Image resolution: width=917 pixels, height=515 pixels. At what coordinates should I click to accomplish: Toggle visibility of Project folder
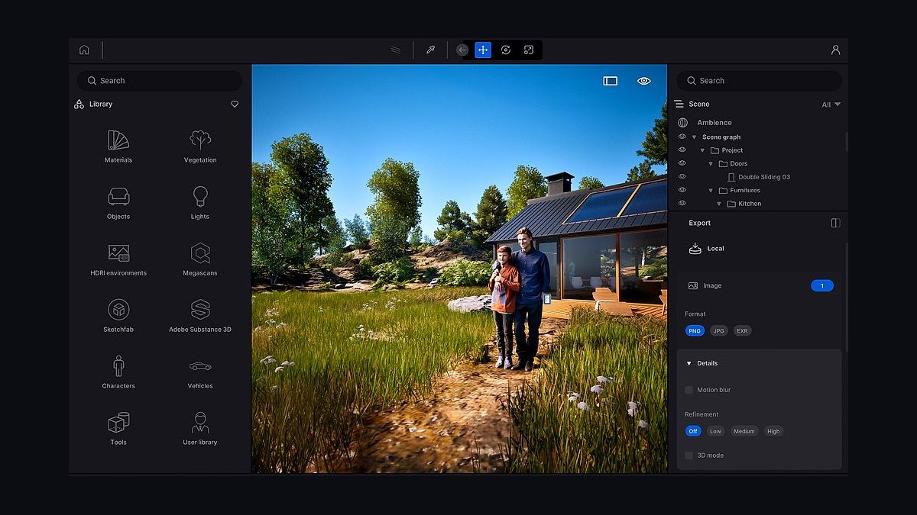(682, 150)
